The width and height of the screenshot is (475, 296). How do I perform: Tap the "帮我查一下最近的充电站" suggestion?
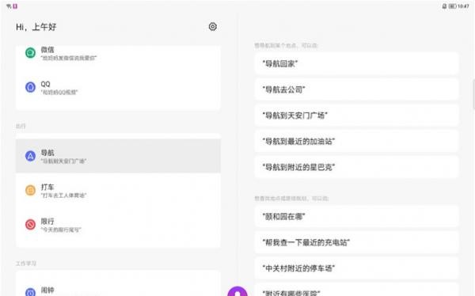356,242
